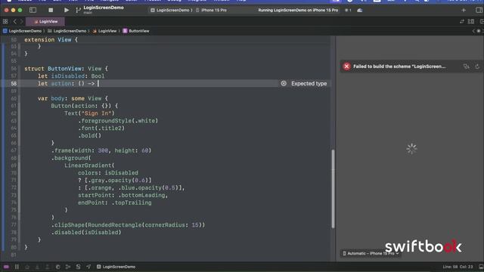Stop the running LoginScreenDemo app
The height and width of the screenshot is (272, 484).
pos(51,10)
